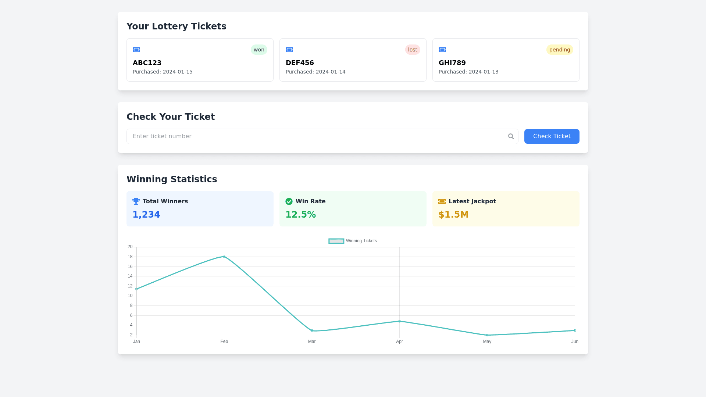Viewport: 706px width, 397px height.
Task: Click the pending status badge
Action: coord(560,50)
